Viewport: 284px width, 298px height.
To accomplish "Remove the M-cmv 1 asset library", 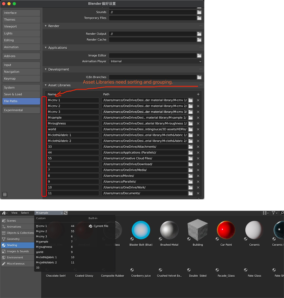I will (198, 100).
